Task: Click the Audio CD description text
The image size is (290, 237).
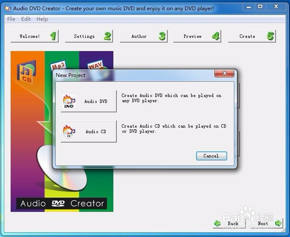Action: pyautogui.click(x=174, y=128)
